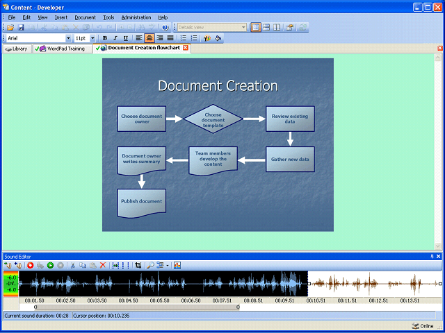Viewport: 445px width, 333px height.
Task: Open Help via the blue question mark icon
Action: pos(165,28)
